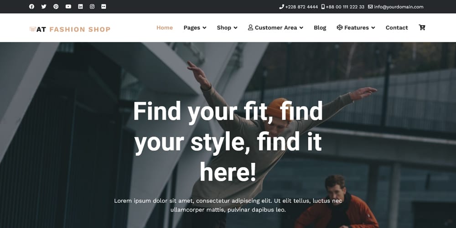Click the Twitter bird icon
The height and width of the screenshot is (228, 456).
[44, 6]
